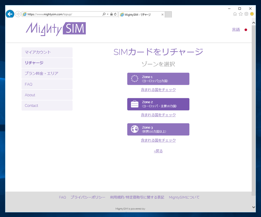Choose the Zone 2 ヨーロッパ主要16カ国 button
This screenshot has width=261, height=217.
pos(158,104)
